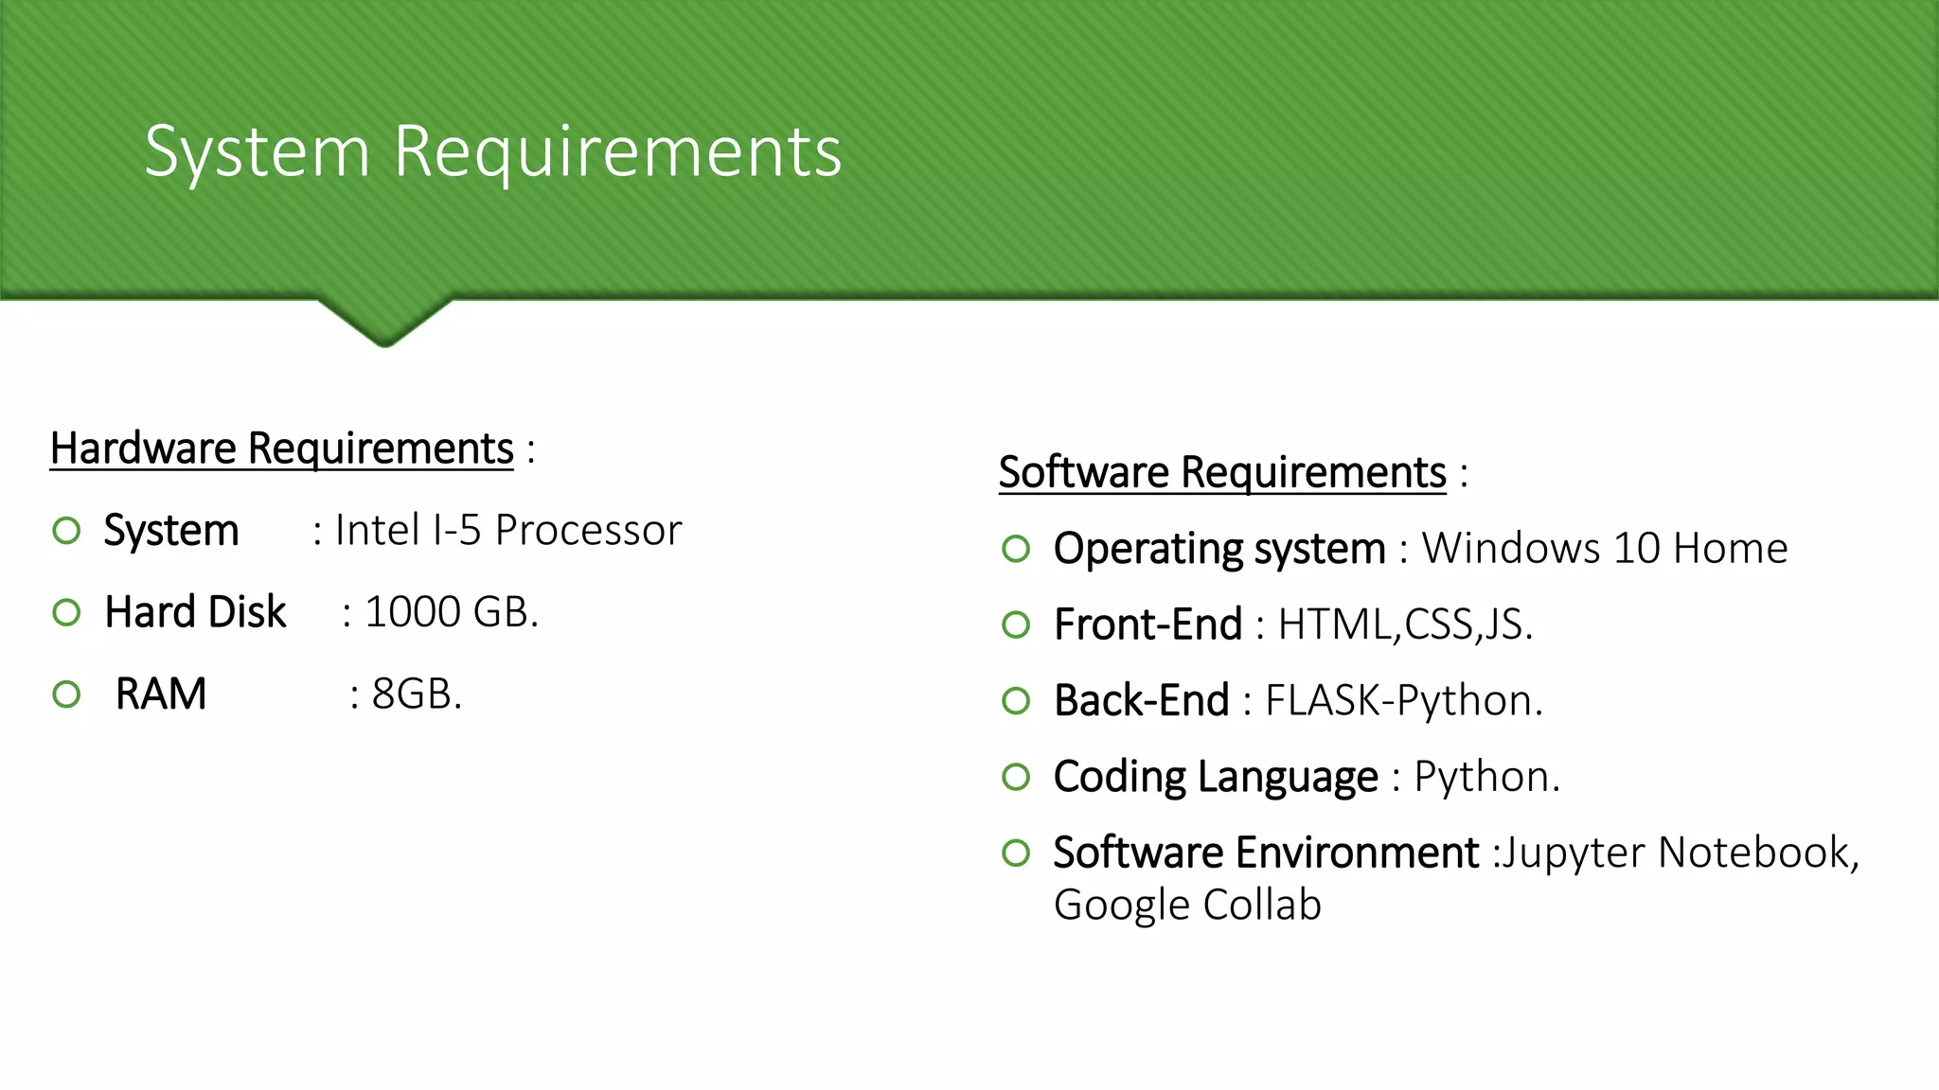Click the bullet circle beside System
The image size is (1939, 1090).
(x=66, y=531)
